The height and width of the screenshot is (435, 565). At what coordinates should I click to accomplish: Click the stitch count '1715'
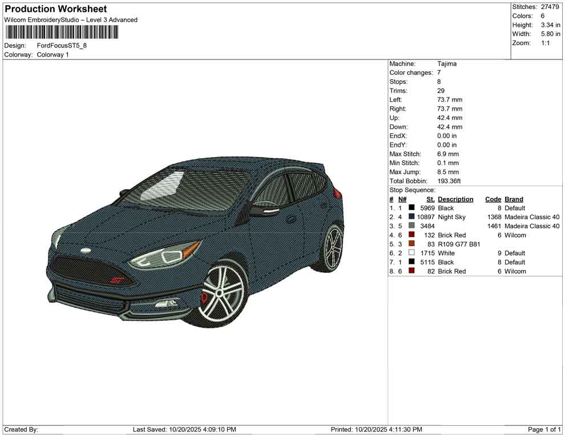pyautogui.click(x=427, y=253)
